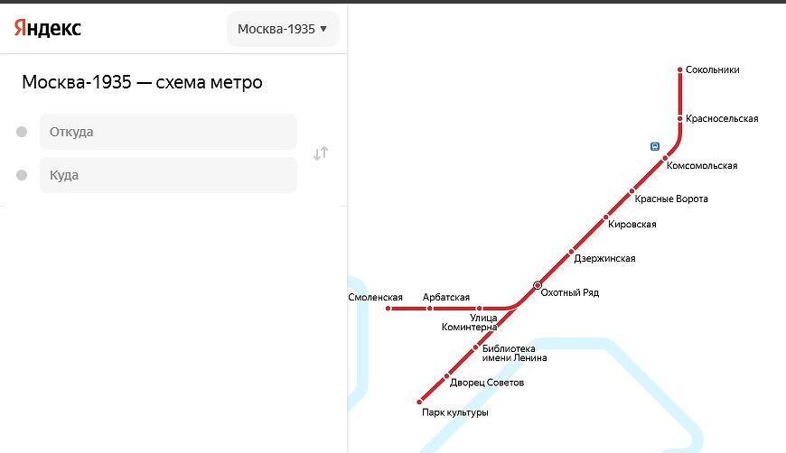786x453 pixels.
Task: Swap departure and destination with arrows icon
Action: 321,153
